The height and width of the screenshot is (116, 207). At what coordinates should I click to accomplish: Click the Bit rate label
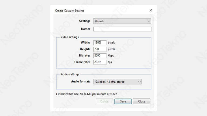click(x=84, y=56)
